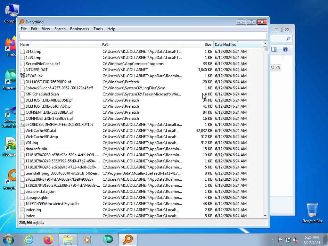Open the Recycle Bin desktop icon

[x=312, y=213]
